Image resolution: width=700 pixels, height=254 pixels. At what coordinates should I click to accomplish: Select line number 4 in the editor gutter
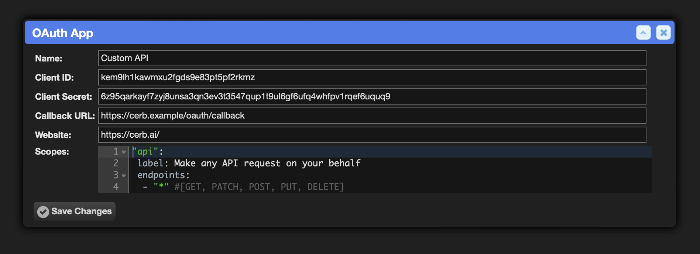point(116,187)
